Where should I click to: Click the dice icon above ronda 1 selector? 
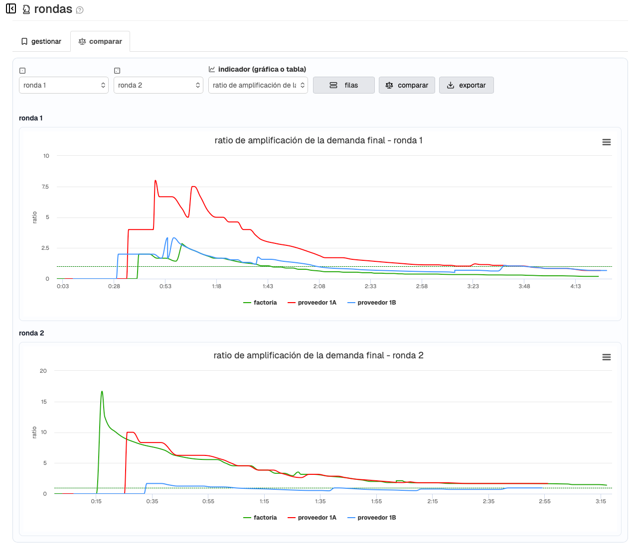22,71
